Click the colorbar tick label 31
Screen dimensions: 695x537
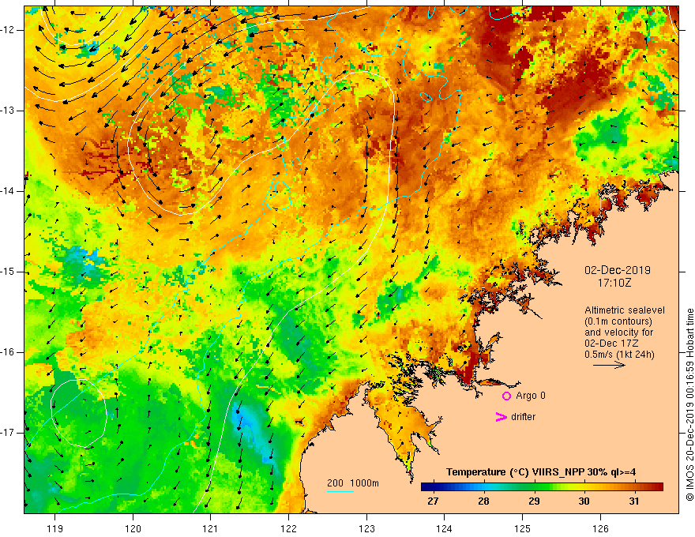tap(634, 501)
